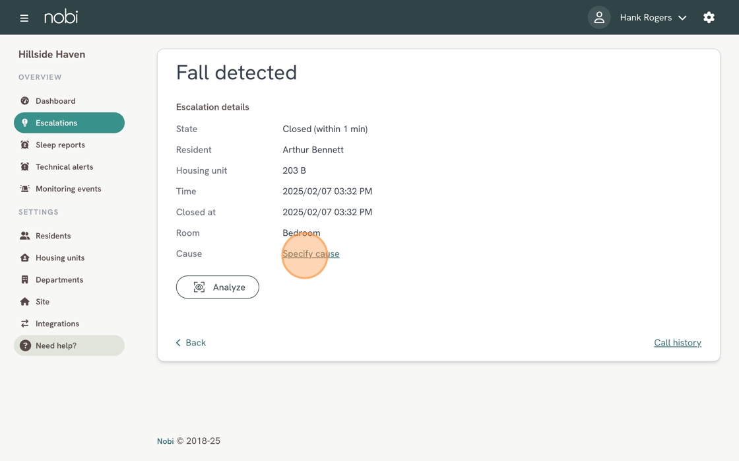Select housing unit value 203 B
Image resolution: width=739 pixels, height=461 pixels.
coord(294,170)
